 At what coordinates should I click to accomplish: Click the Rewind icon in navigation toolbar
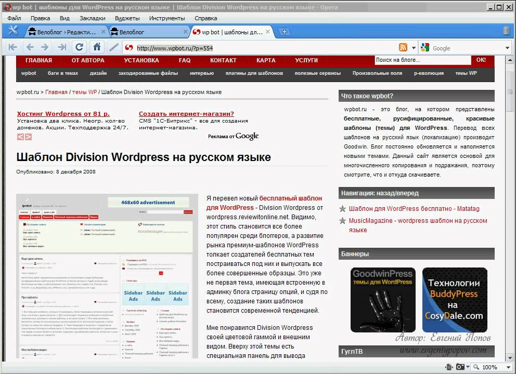point(12,47)
